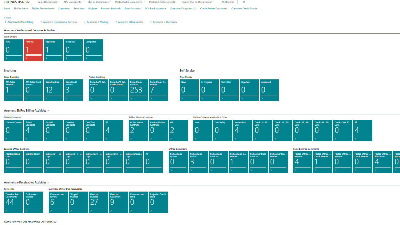The width and height of the screenshot is (400, 225).
Task: Click the Projected Credit Hold tile
Action: click(158, 202)
